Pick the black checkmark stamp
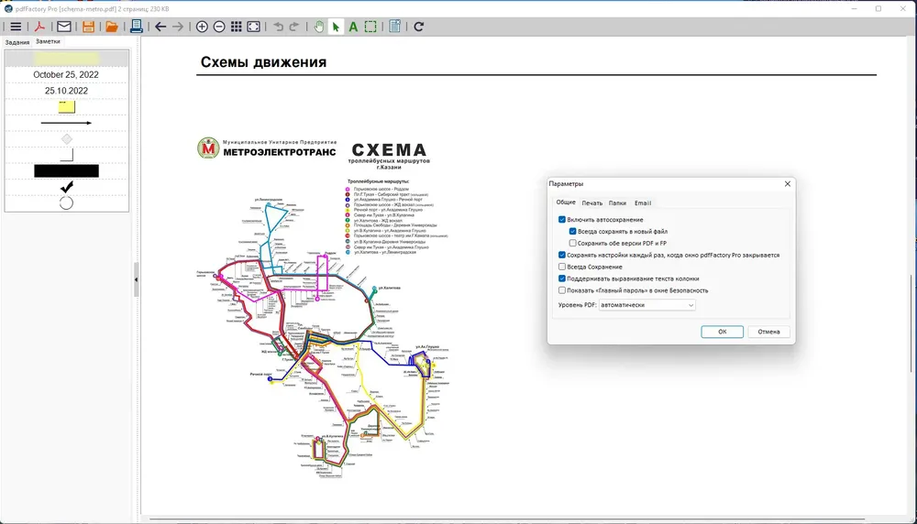 pyautogui.click(x=67, y=187)
